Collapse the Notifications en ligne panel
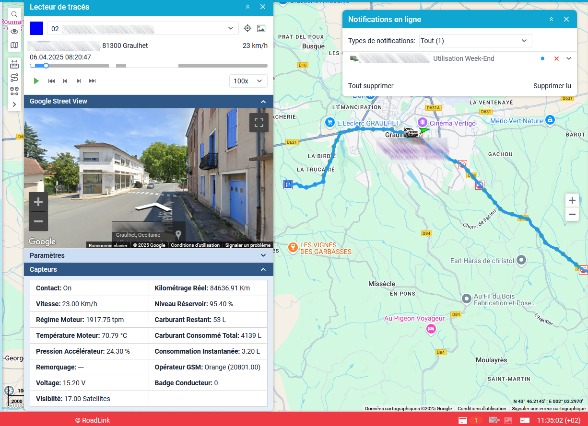The width and height of the screenshot is (588, 426). pyautogui.click(x=552, y=20)
